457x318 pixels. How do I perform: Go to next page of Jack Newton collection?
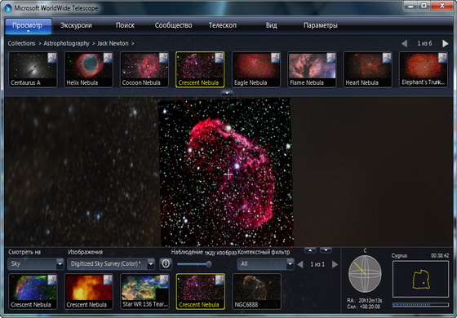click(445, 44)
